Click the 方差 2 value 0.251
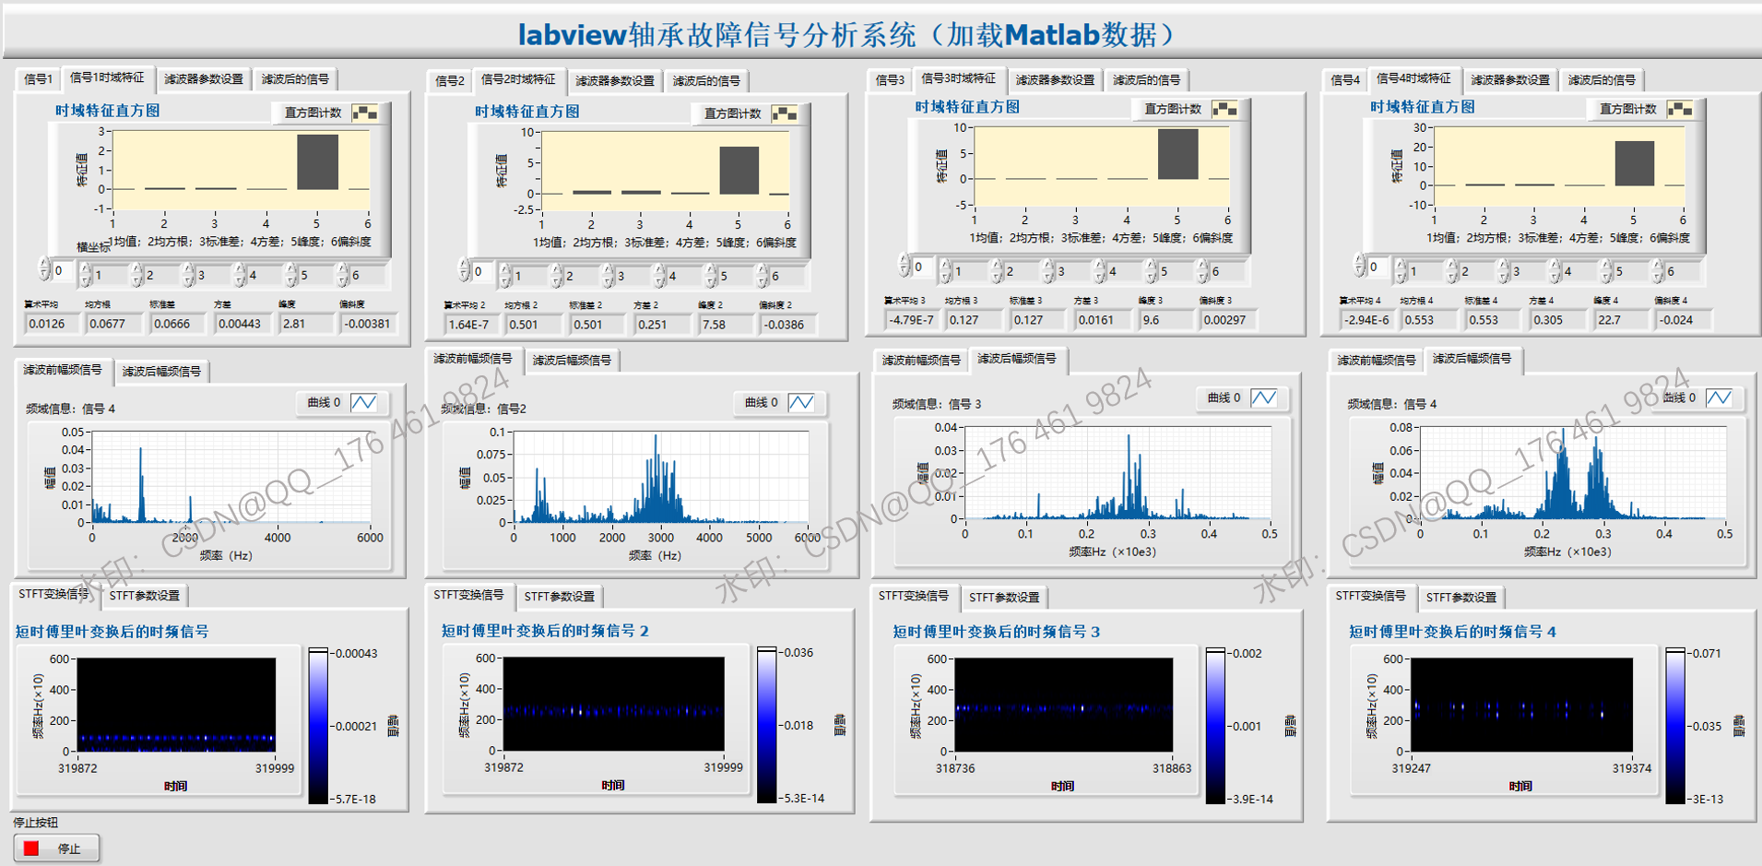The height and width of the screenshot is (866, 1762). point(661,325)
